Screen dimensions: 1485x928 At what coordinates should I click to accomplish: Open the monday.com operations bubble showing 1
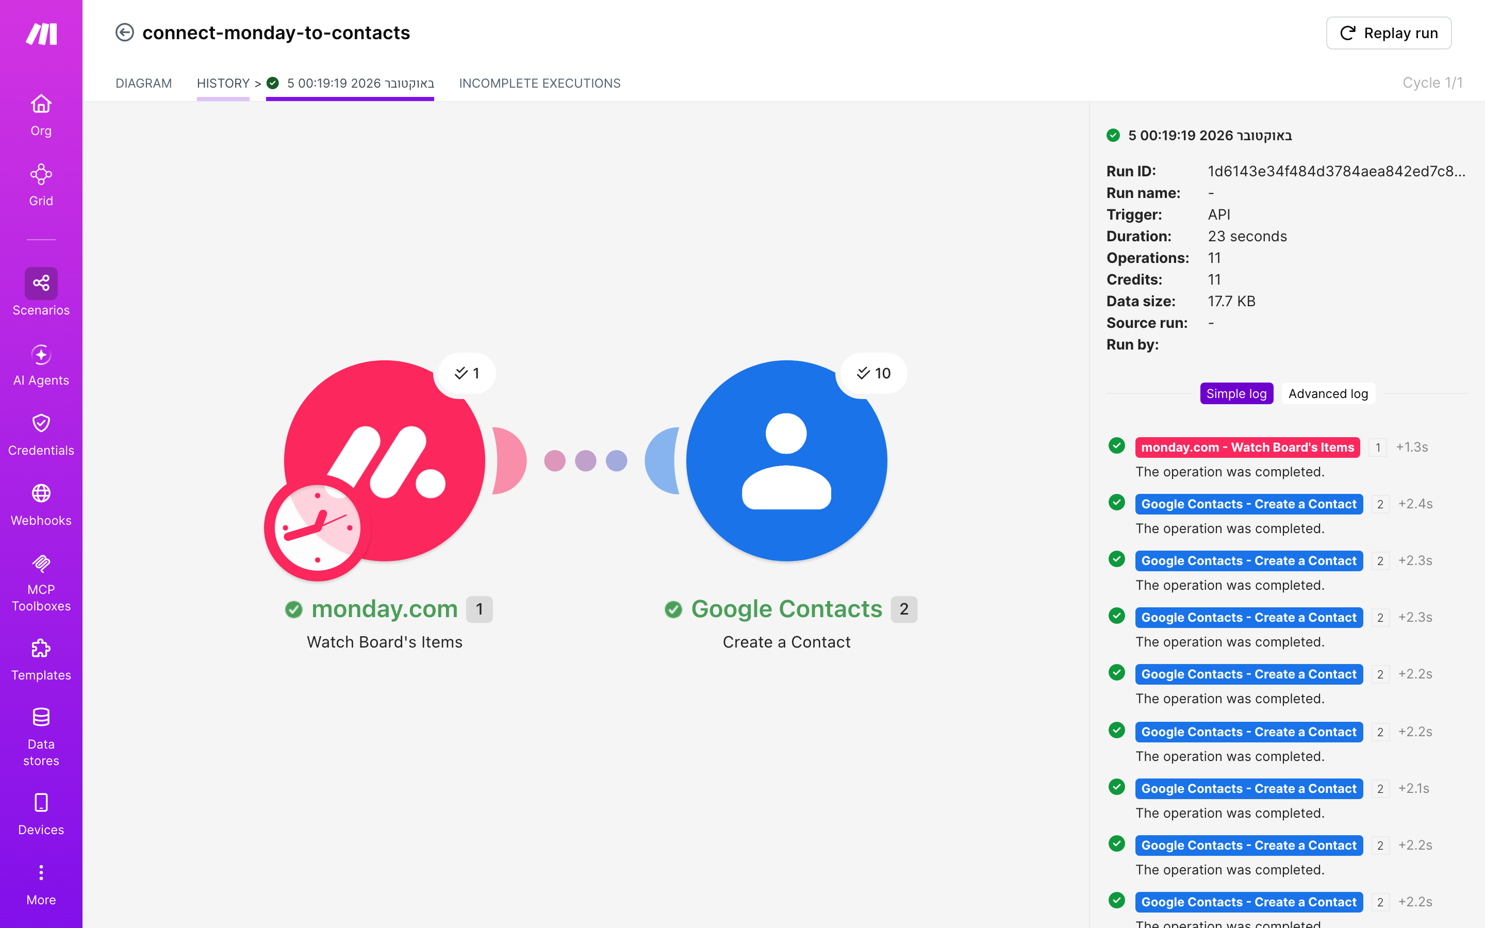pyautogui.click(x=466, y=373)
